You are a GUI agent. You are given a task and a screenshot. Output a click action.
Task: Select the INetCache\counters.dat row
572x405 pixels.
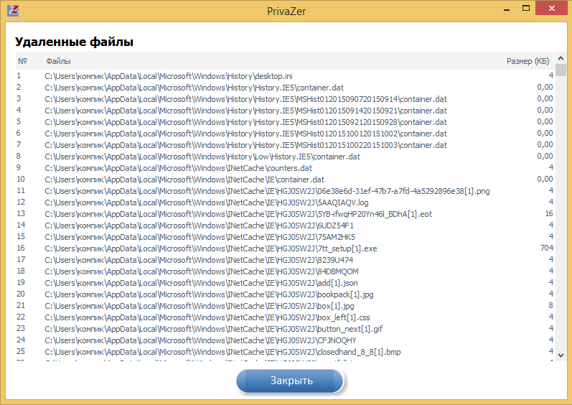[285, 168]
